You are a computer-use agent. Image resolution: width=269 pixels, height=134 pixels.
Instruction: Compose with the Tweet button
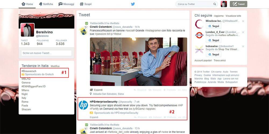pos(238,4)
